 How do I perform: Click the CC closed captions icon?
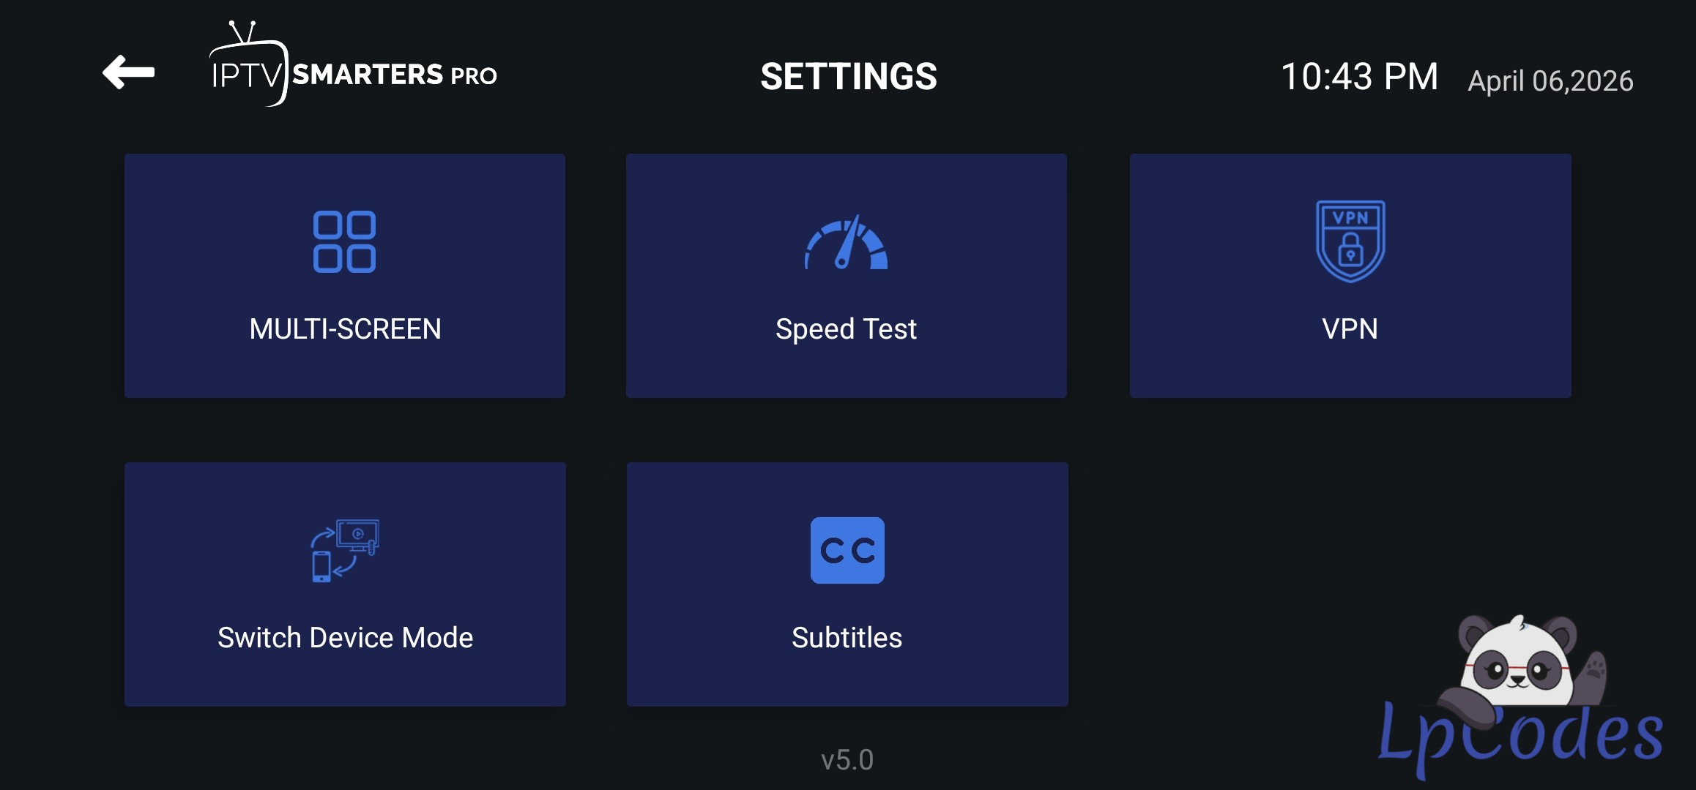[847, 550]
